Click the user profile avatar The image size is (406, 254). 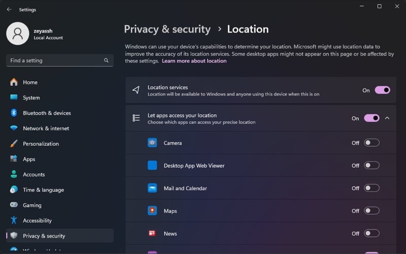click(18, 34)
